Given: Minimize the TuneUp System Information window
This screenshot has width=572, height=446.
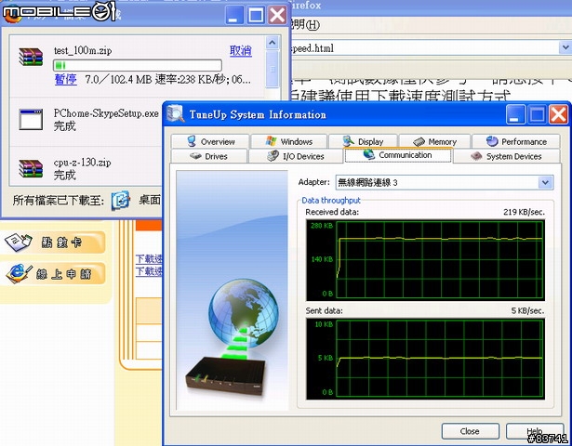Looking at the screenshot, I should point(515,114).
